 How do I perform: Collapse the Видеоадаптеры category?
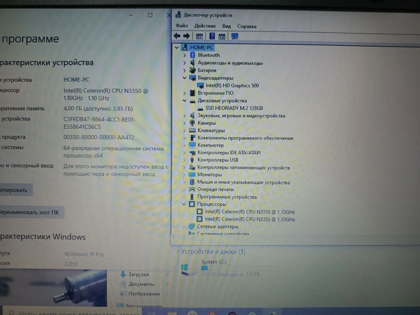click(184, 78)
